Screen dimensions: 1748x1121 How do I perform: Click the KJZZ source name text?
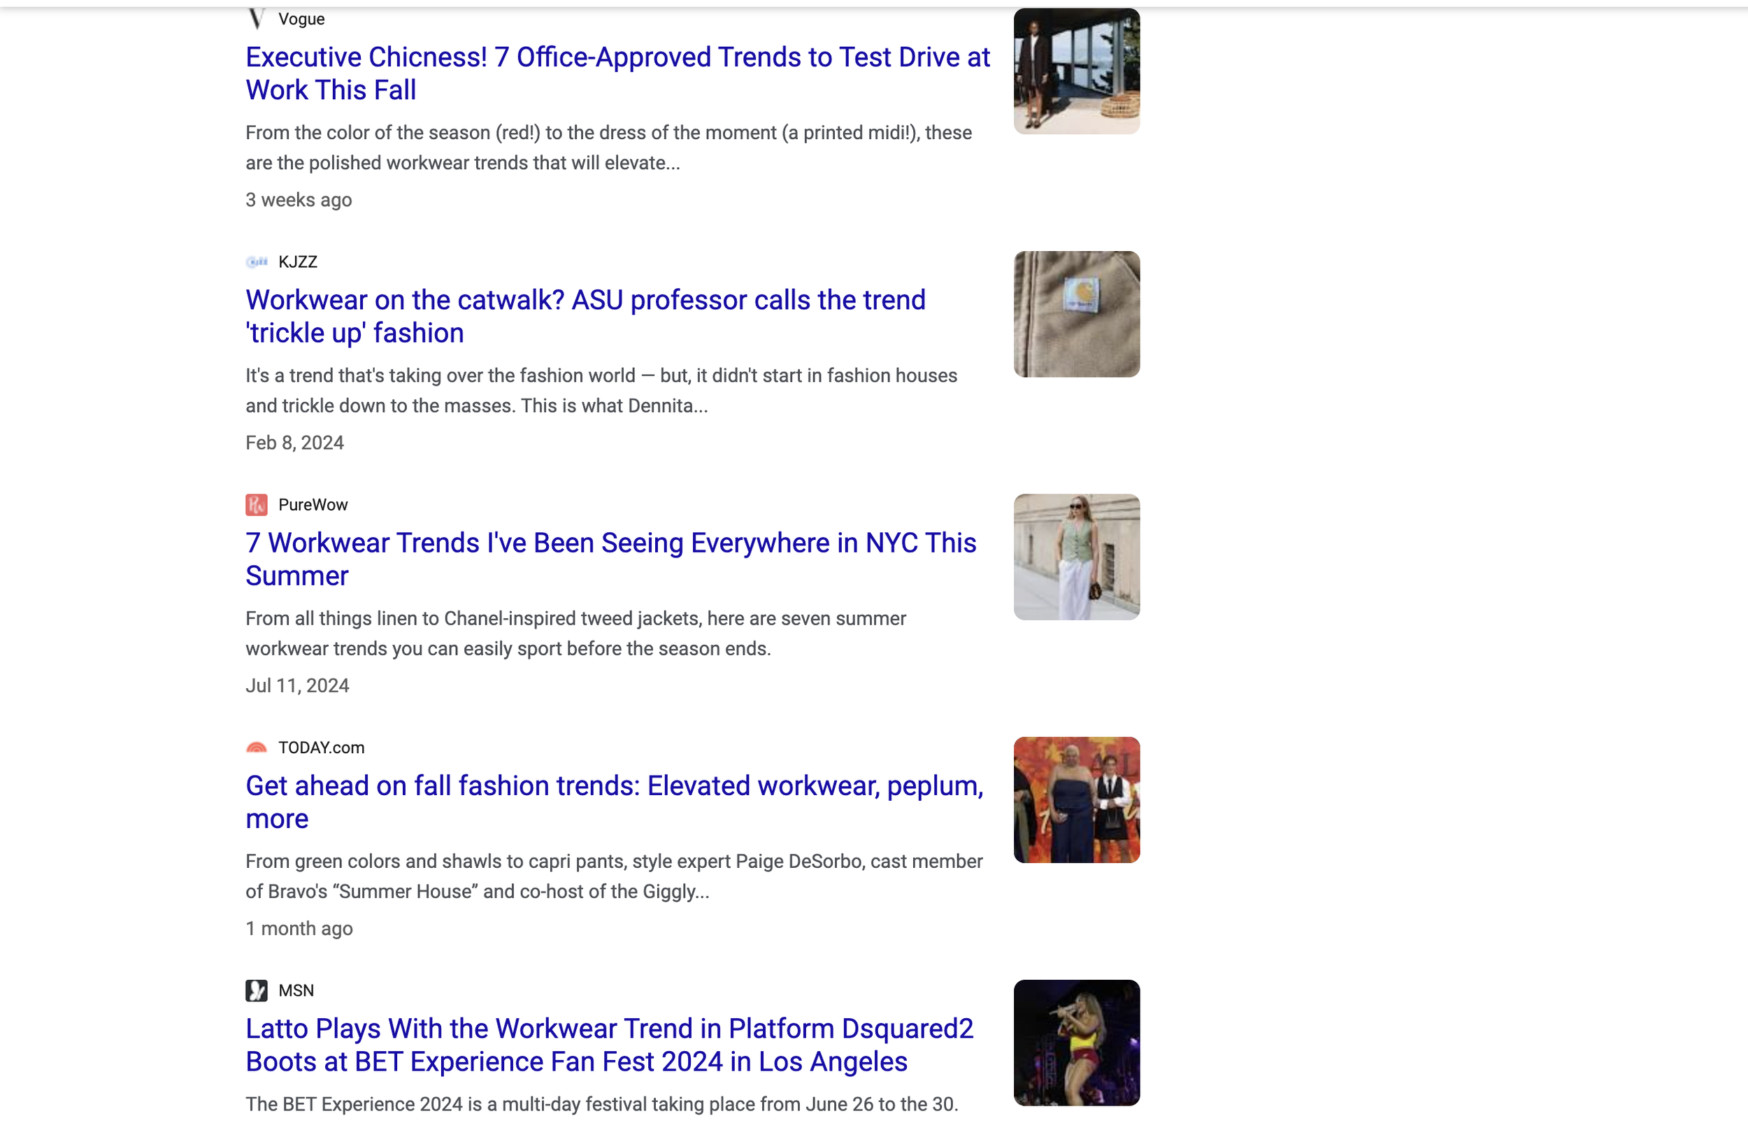click(298, 262)
